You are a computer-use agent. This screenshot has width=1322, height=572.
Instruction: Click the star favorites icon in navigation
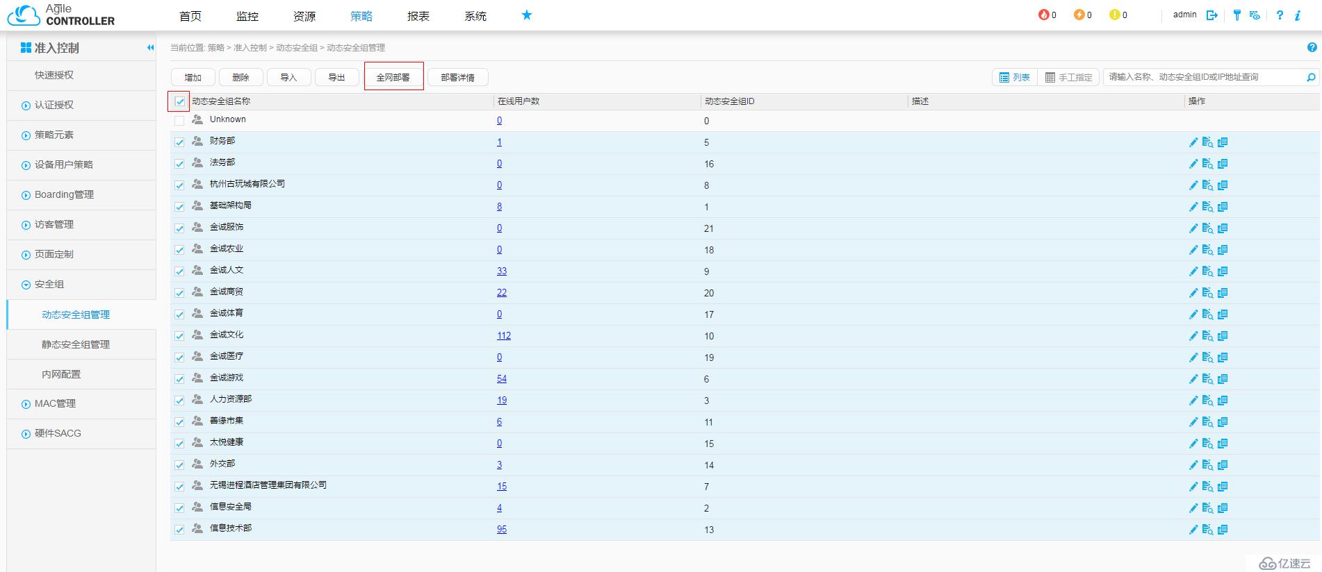click(x=527, y=15)
